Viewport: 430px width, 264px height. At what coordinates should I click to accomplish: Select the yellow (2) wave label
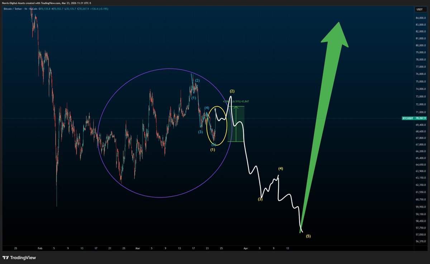(x=232, y=91)
